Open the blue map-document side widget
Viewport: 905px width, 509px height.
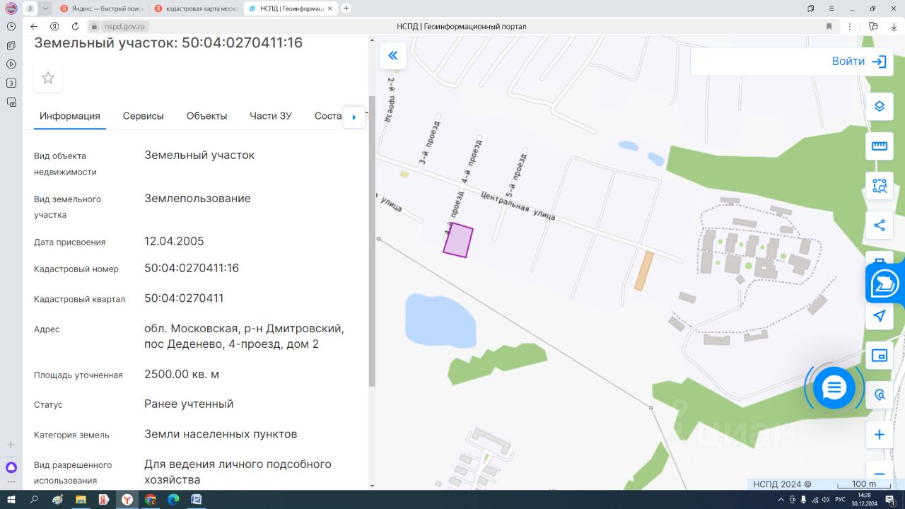[x=885, y=284]
